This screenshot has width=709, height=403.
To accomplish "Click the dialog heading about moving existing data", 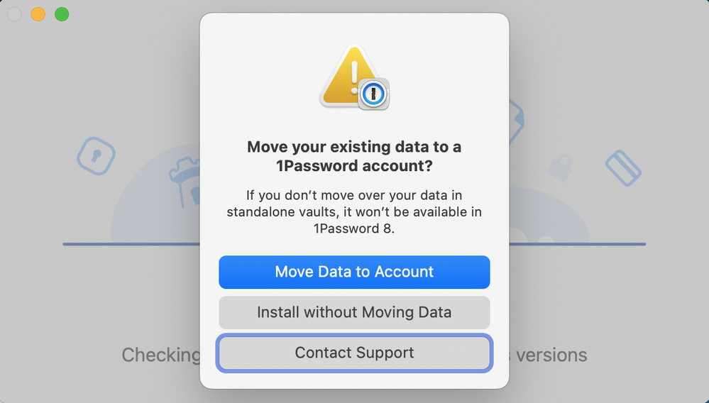I will coord(354,156).
